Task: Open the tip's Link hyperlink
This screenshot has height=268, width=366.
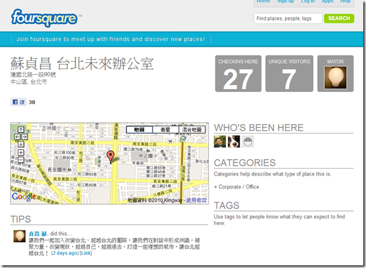Action: [86, 253]
